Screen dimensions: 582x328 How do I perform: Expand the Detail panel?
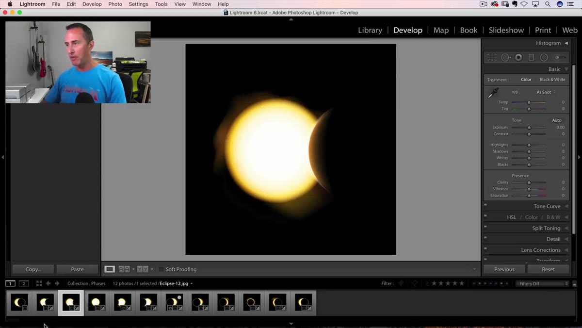pos(566,239)
